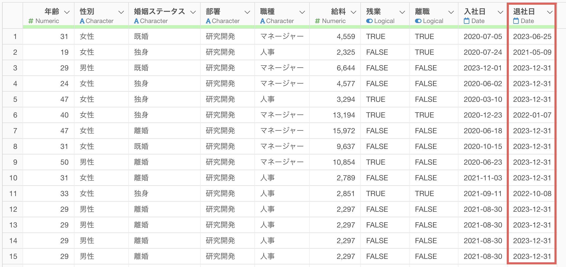This screenshot has height=267, width=566.
Task: Click the calendar Date icon under 退社日
Action: (516, 21)
